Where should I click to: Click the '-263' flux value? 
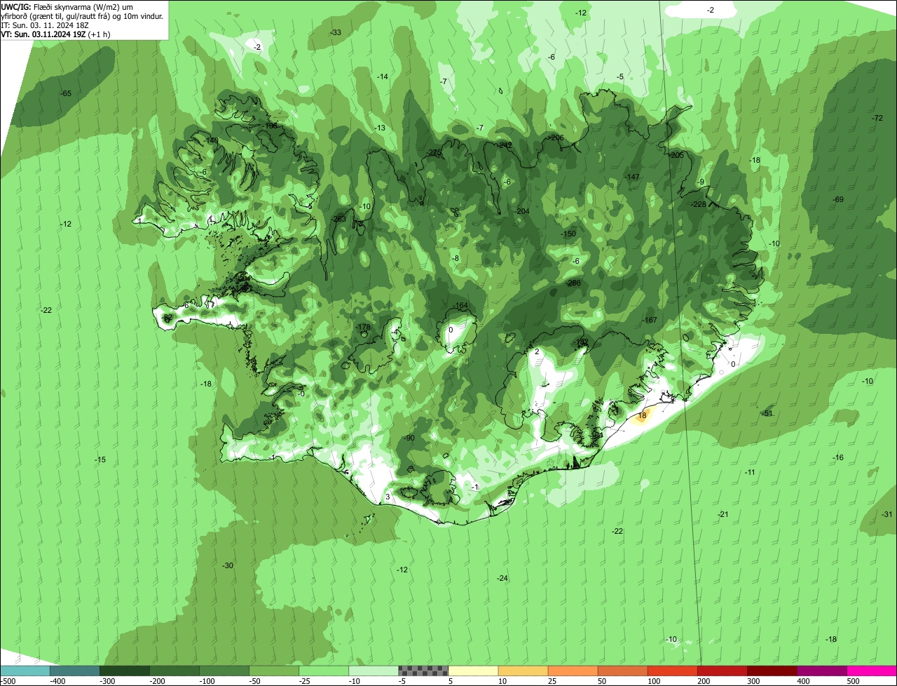click(x=339, y=219)
